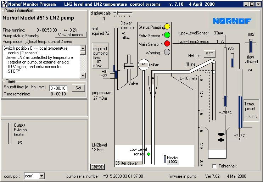Click the 88% flow allowed bar gauge
The image size is (263, 182).
(x=251, y=46)
